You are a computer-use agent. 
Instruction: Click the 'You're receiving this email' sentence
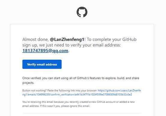(78, 104)
